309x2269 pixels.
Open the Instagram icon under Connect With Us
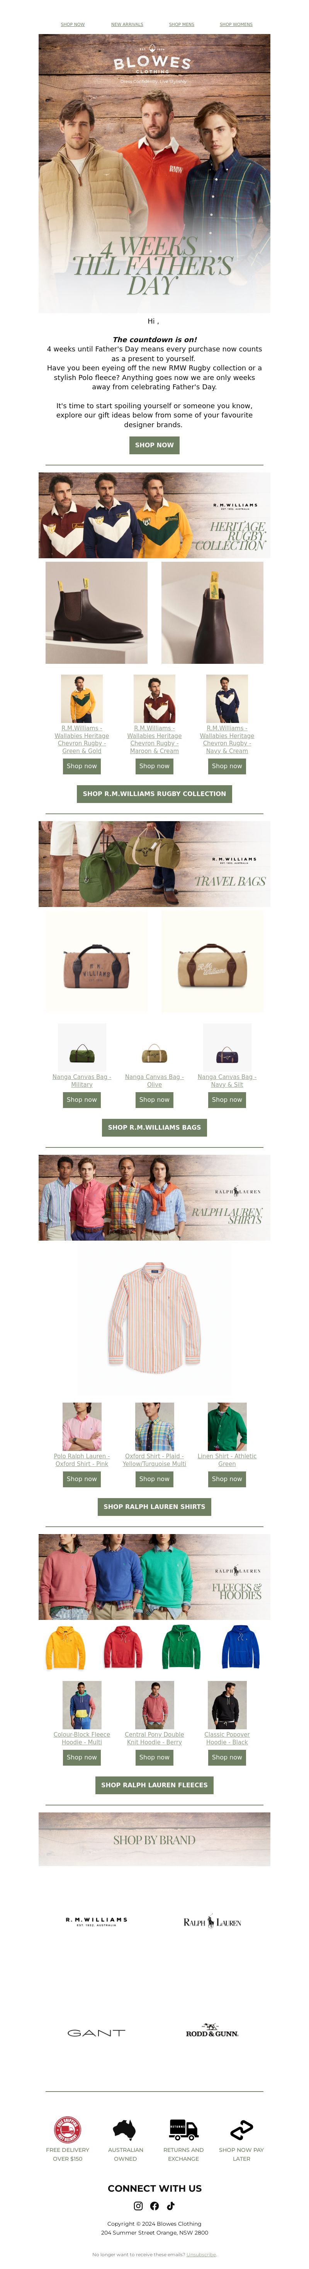[138, 2206]
